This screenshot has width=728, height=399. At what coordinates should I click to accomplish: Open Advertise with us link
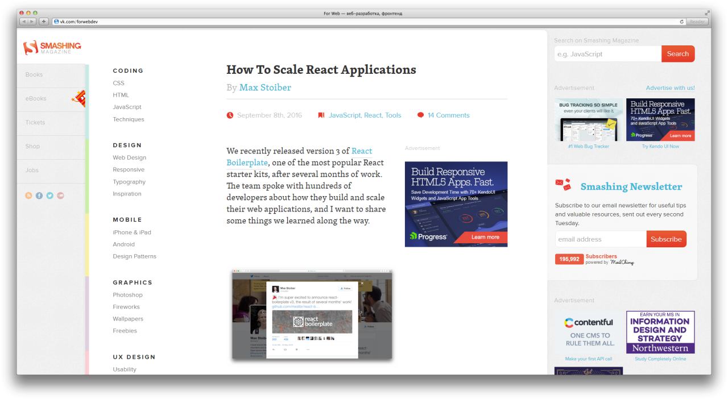point(671,88)
